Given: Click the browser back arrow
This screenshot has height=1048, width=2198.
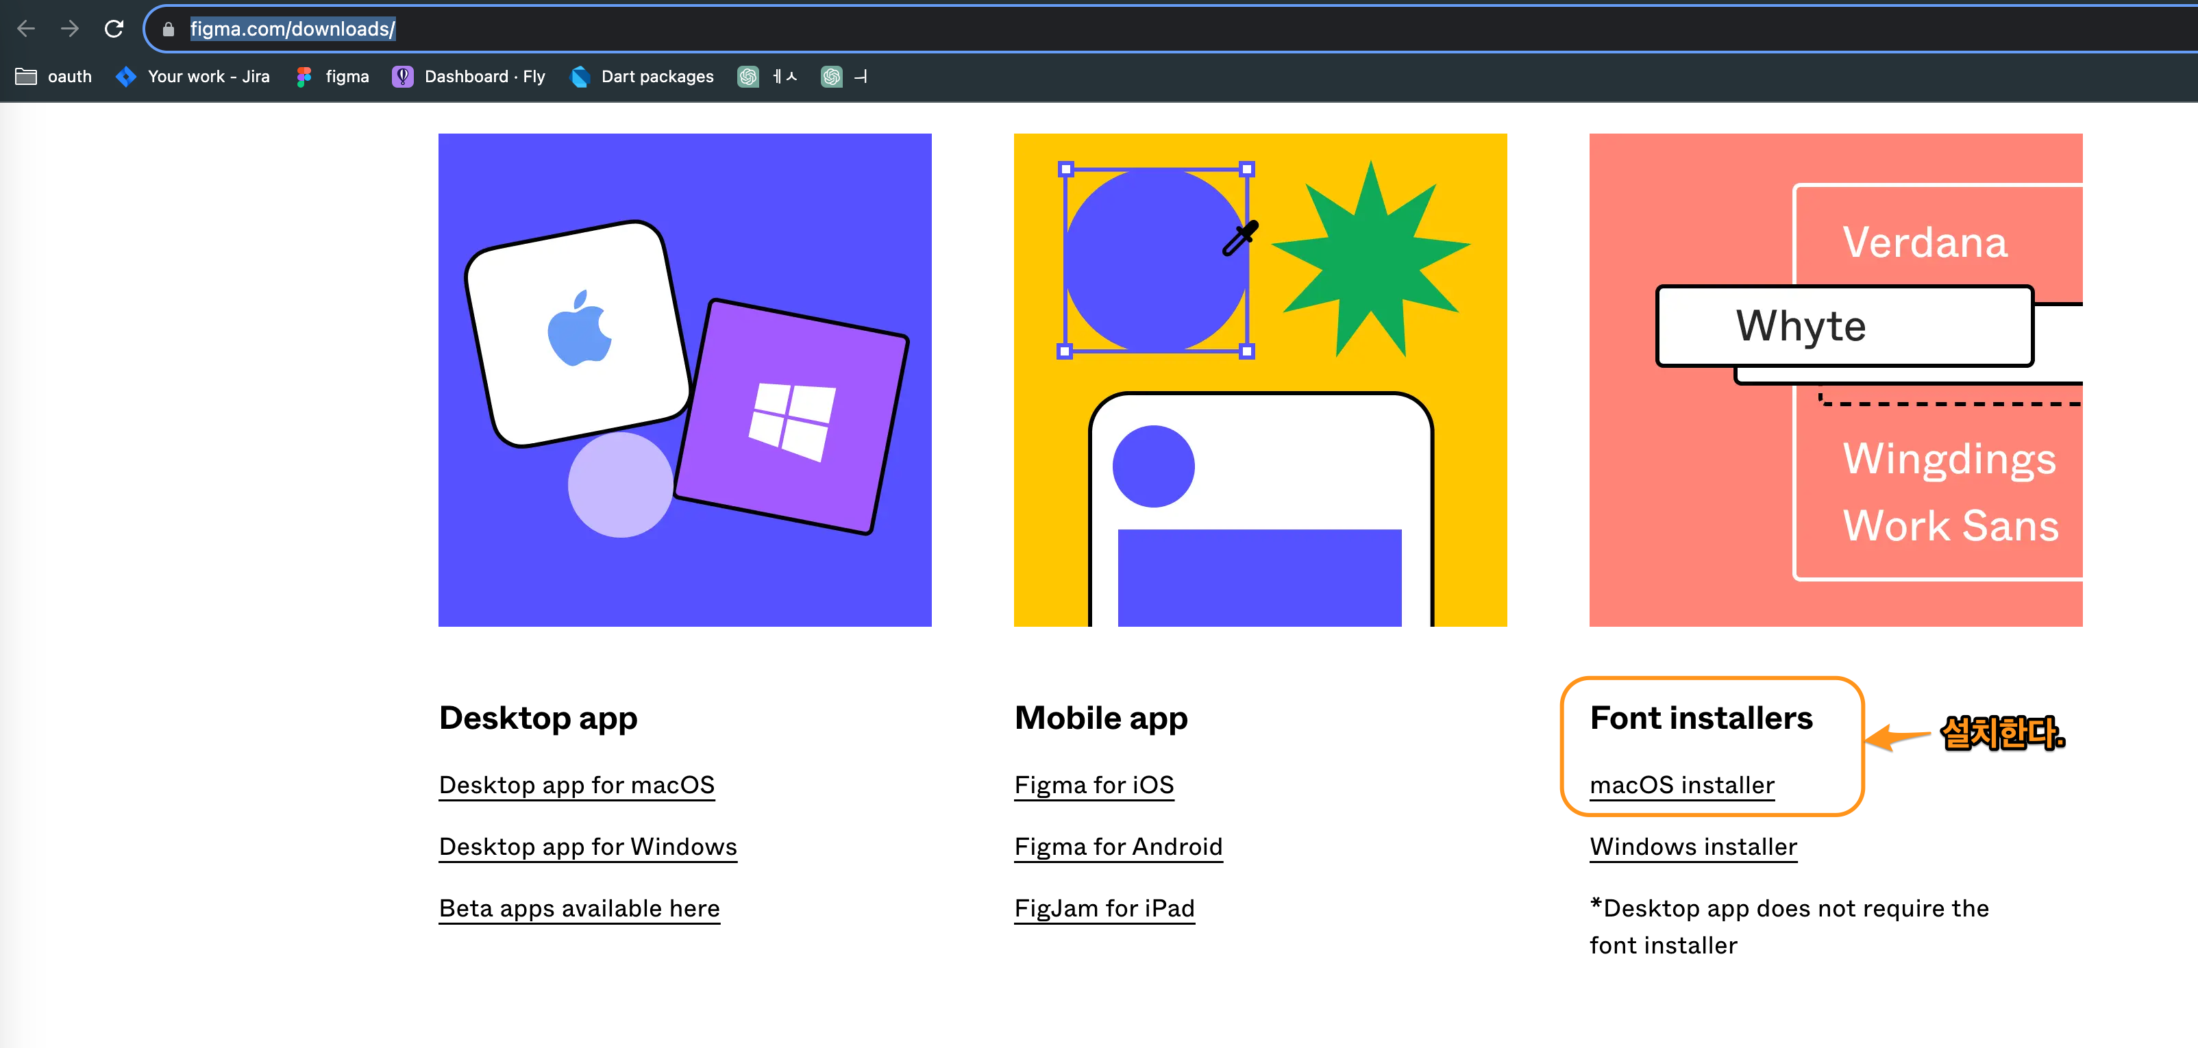Looking at the screenshot, I should tap(25, 29).
